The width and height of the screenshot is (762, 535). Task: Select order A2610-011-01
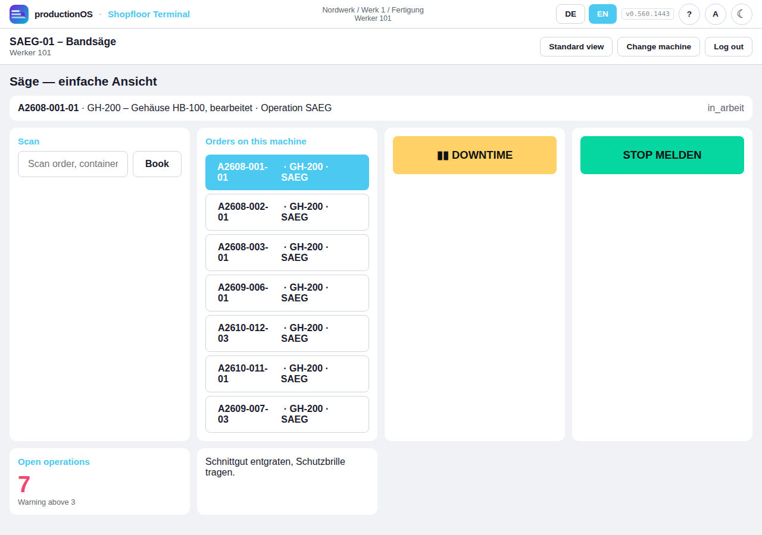tap(287, 374)
